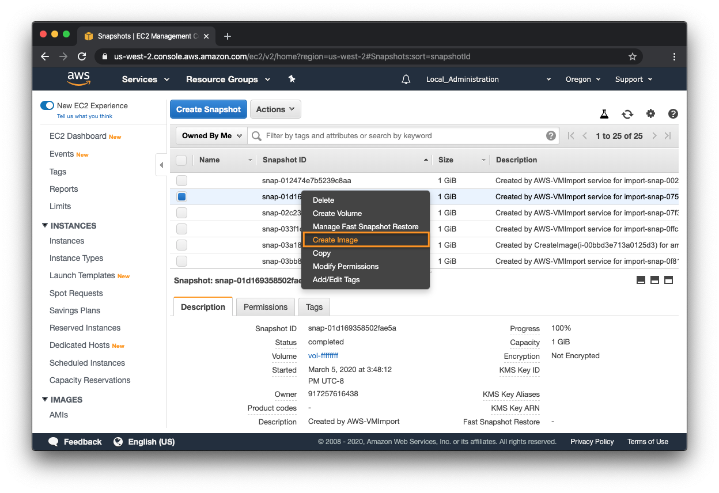
Task: Select checkbox for the snap-03bb8 row
Action: click(x=181, y=261)
